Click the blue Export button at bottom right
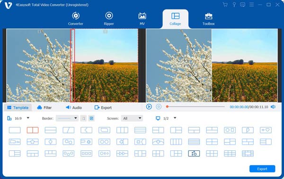The height and width of the screenshot is (179, 284). click(262, 169)
